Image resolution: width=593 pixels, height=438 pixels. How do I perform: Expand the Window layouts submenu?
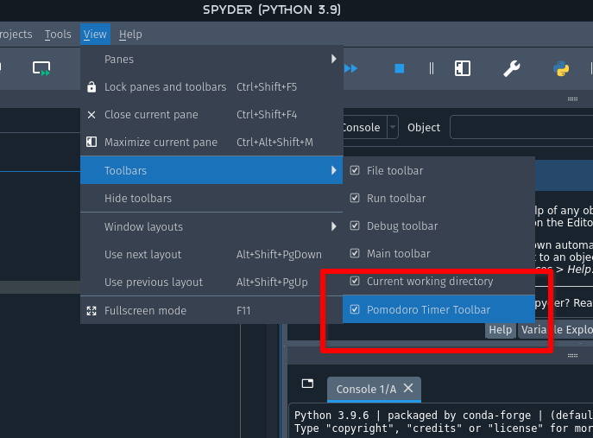coord(211,226)
